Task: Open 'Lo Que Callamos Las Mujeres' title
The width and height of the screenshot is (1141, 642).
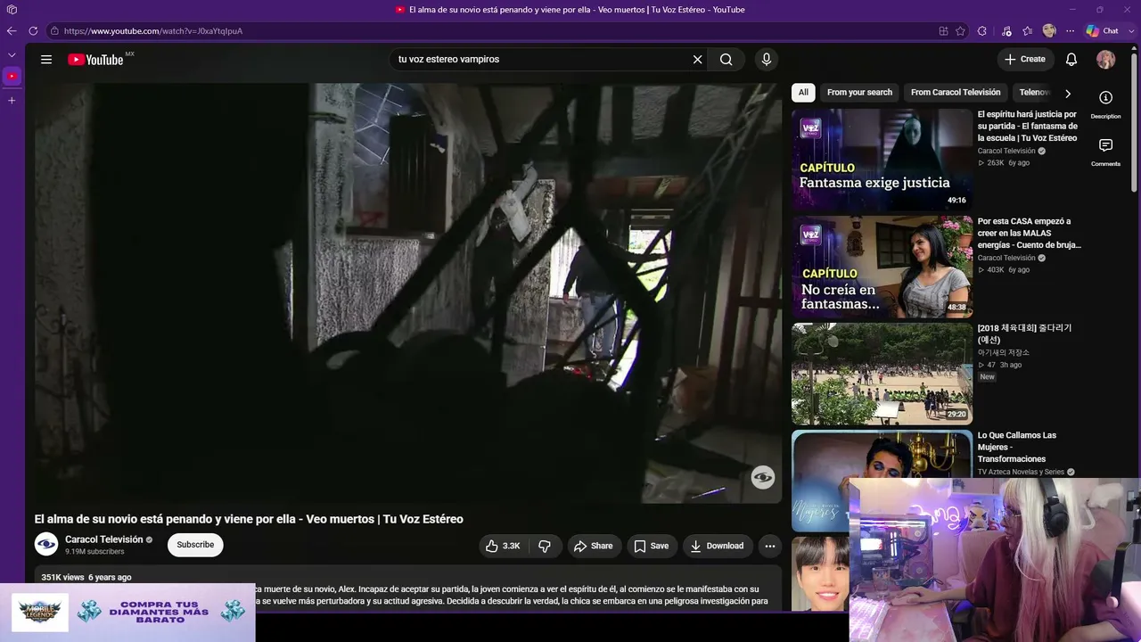Action: point(1017,447)
